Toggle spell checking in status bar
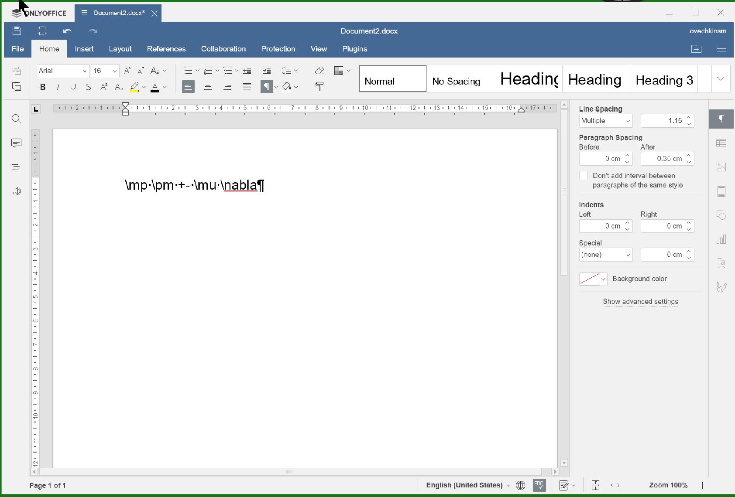 click(539, 485)
